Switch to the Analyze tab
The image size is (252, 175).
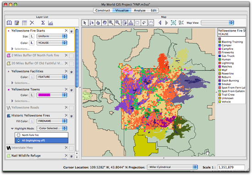140,11
